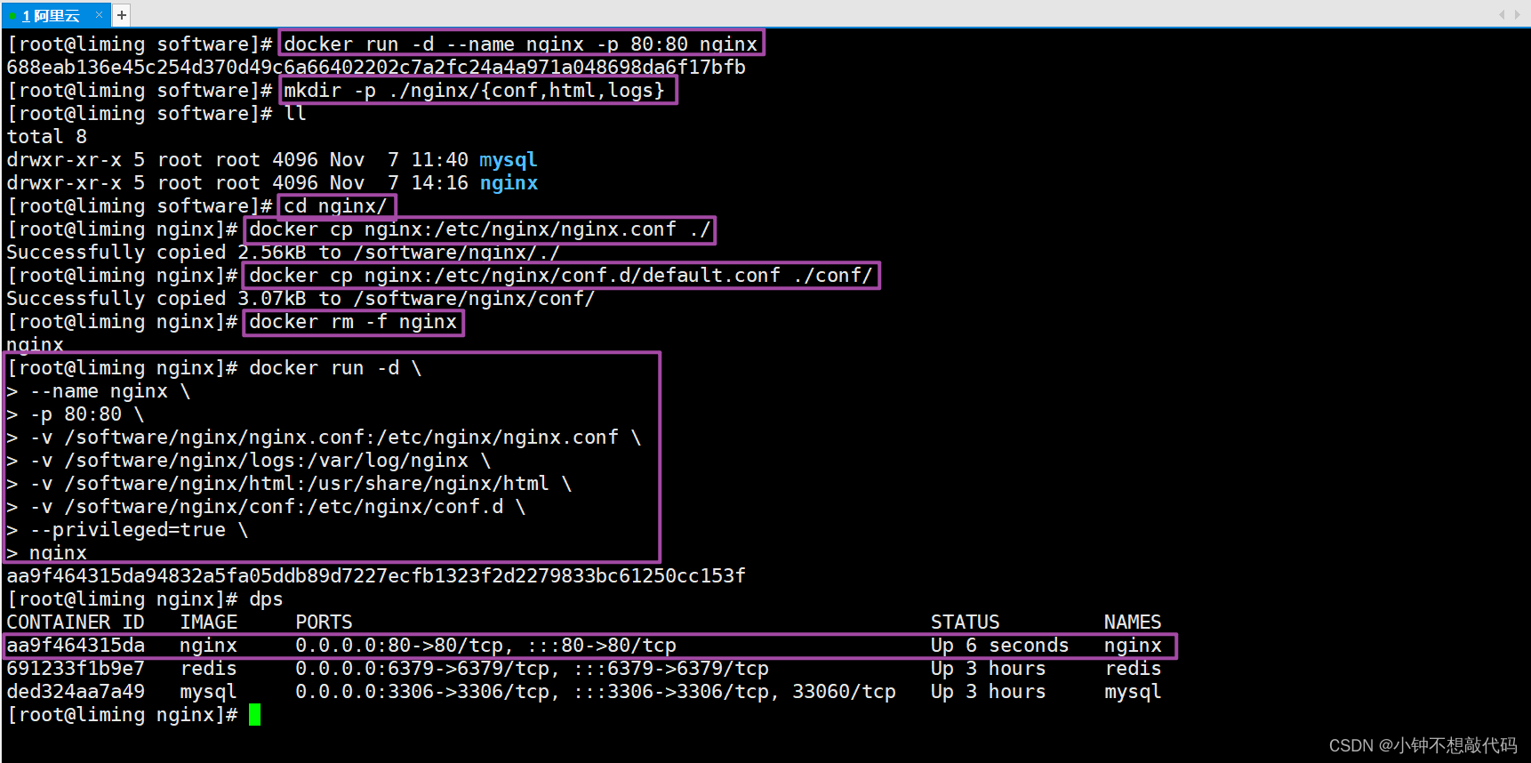Click the container hash starting with aa9f464315da94832
The width and height of the screenshot is (1531, 763).
tap(376, 576)
